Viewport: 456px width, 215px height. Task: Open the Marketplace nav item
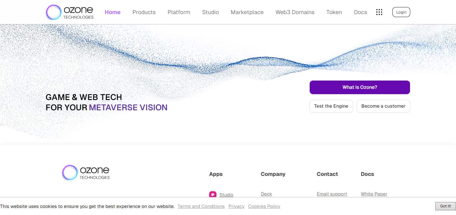[x=247, y=12]
